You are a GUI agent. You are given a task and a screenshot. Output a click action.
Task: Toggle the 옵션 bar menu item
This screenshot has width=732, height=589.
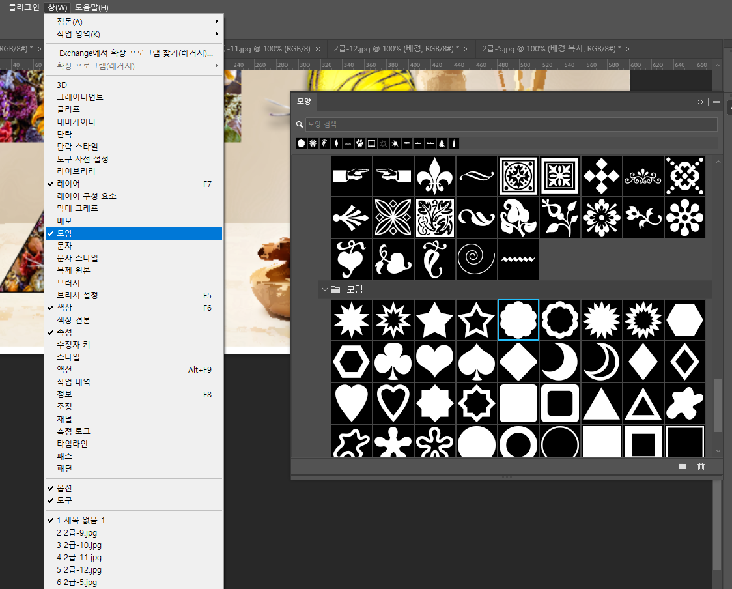click(133, 488)
